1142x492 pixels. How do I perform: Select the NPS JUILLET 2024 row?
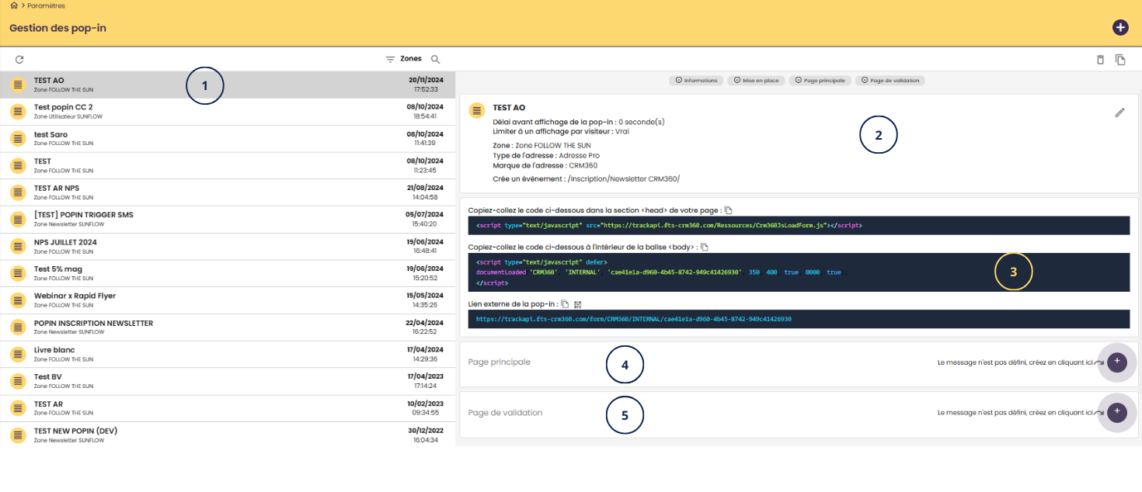(228, 247)
